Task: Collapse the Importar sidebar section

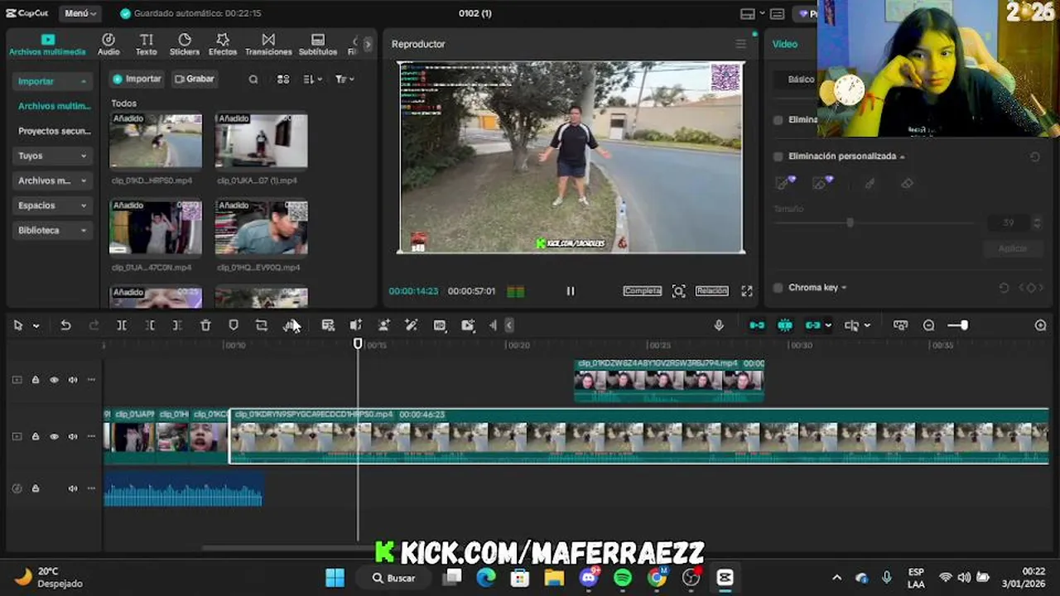Action: pyautogui.click(x=51, y=81)
